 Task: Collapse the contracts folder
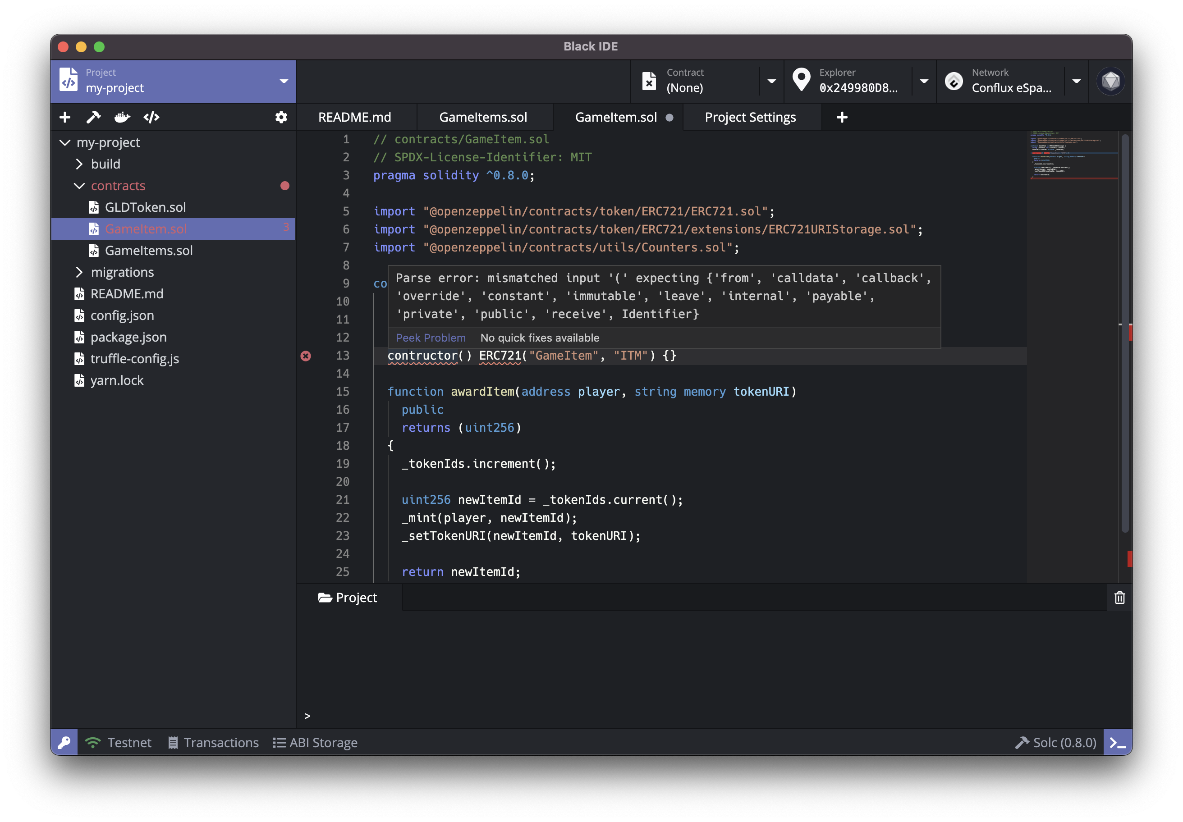[x=79, y=186]
